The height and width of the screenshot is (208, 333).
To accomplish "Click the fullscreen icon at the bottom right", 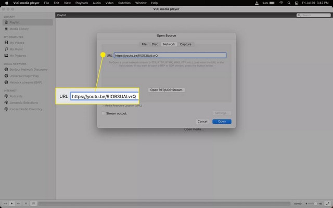I will point(328,203).
